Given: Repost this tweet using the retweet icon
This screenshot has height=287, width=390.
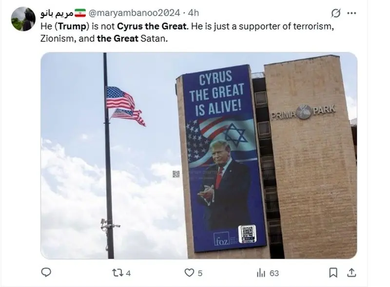Looking at the screenshot, I should pyautogui.click(x=117, y=273).
